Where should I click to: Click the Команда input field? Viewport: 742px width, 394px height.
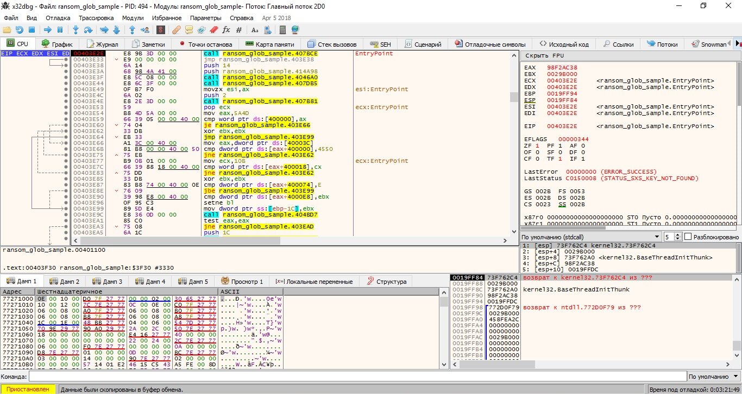357,377
